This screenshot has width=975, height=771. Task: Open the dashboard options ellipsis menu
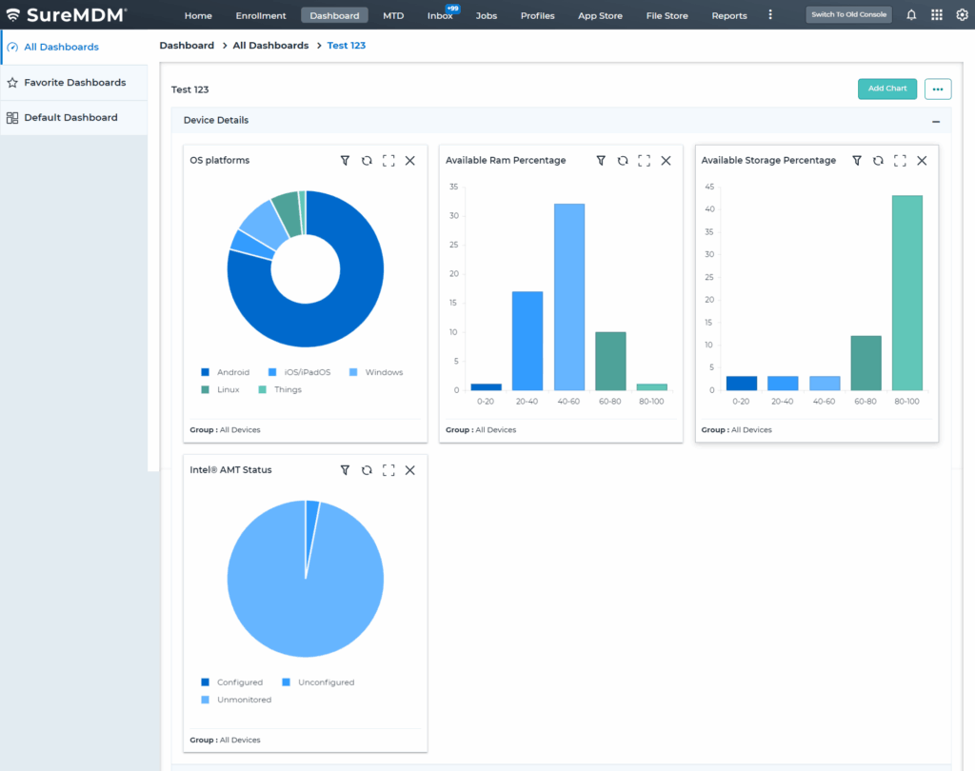click(937, 89)
